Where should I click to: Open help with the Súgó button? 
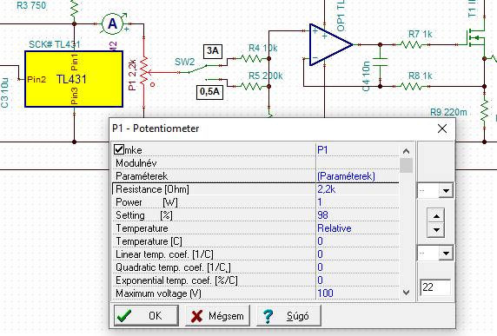click(288, 316)
